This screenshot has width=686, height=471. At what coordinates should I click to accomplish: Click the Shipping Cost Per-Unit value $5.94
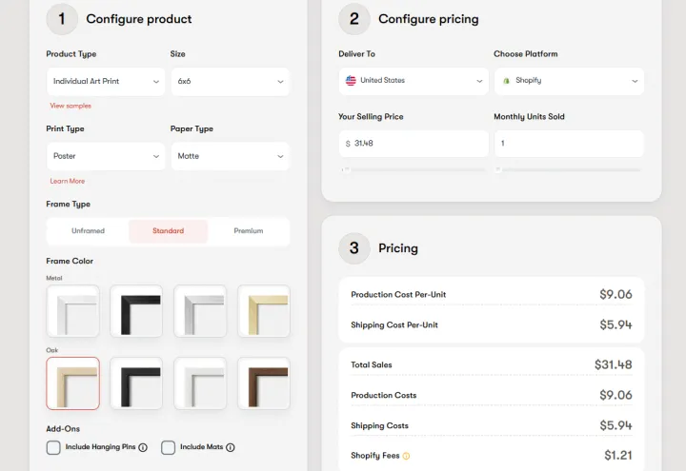pos(615,324)
